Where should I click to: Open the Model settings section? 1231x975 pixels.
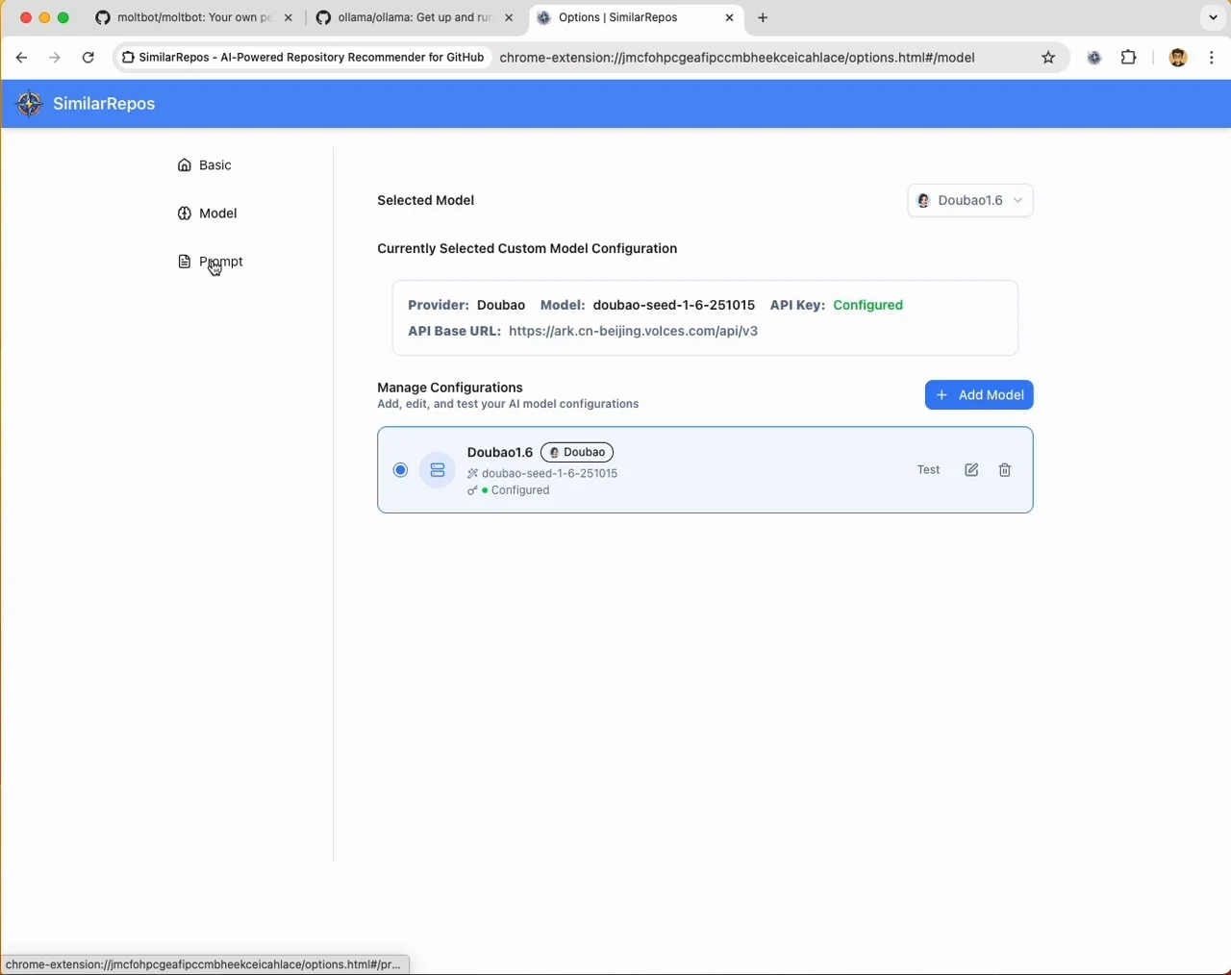pyautogui.click(x=208, y=213)
